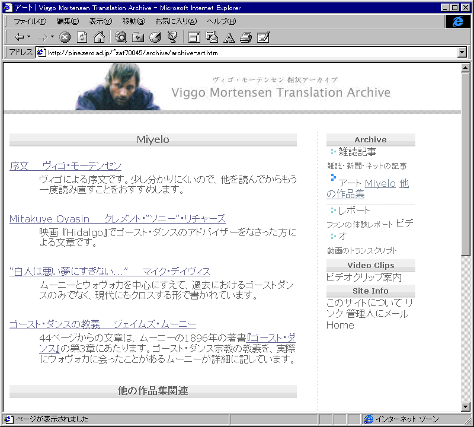Screen dimensions: 474x427
Task: Open the 序文 ヴィゴ・モーテンセン link
Action: point(65,166)
